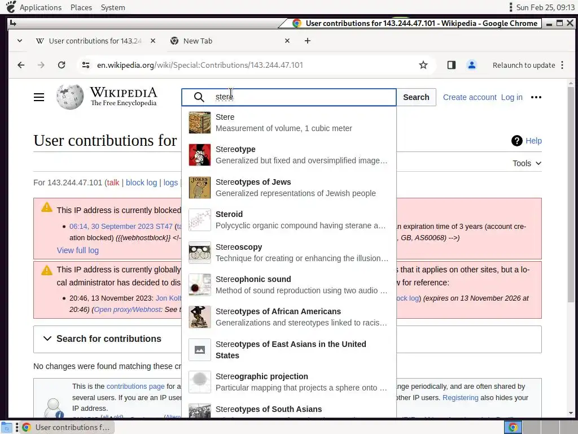This screenshot has height=434, width=578.
Task: Choose the Steroid suggestion
Action: (289, 220)
